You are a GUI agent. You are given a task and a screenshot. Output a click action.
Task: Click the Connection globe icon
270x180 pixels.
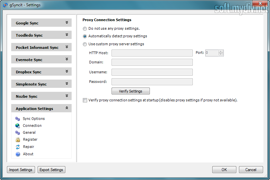point(18,126)
